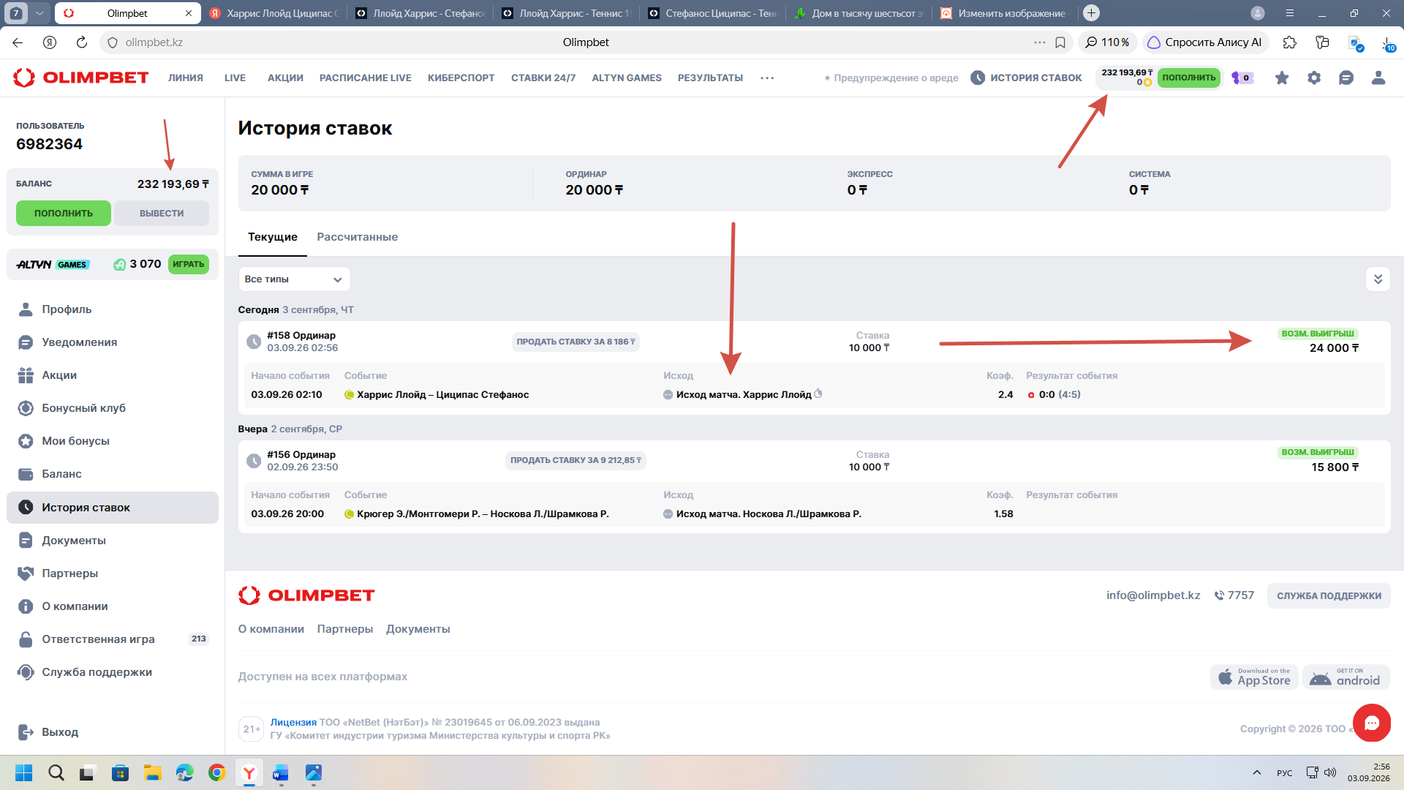The width and height of the screenshot is (1404, 790).
Task: Open Windows search from the taskbar
Action: click(56, 772)
